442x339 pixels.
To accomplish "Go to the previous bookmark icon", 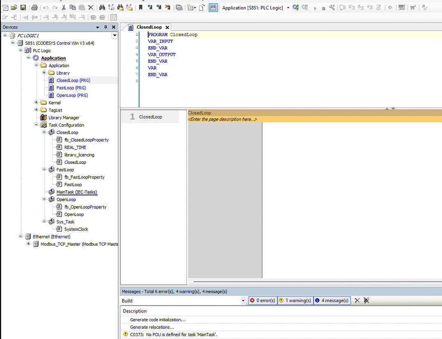I will pyautogui.click(x=150, y=8).
